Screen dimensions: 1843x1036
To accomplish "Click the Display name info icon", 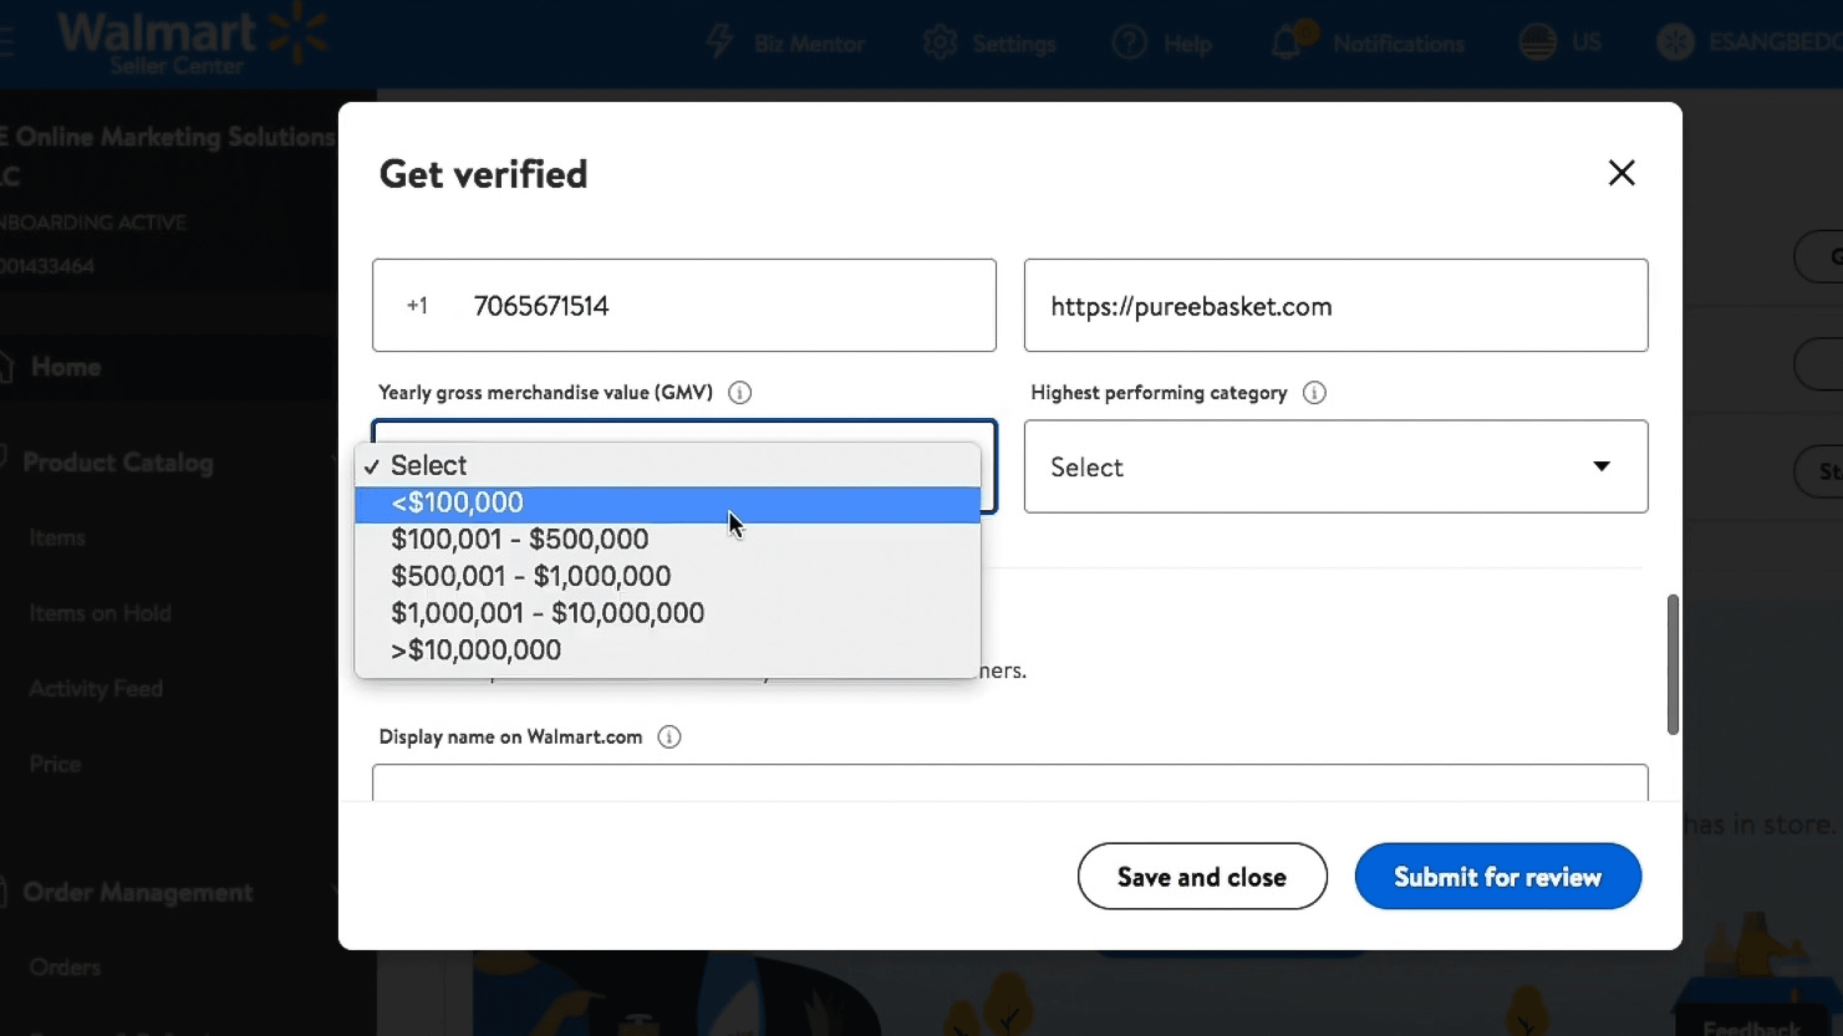I will click(x=669, y=737).
